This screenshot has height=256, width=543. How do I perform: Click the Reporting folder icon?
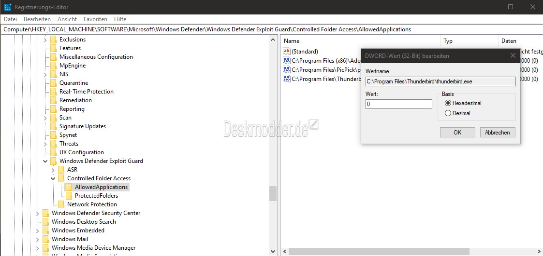[53, 109]
